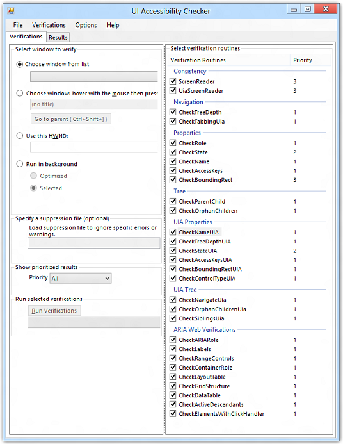Click the Tree group header

(x=180, y=191)
